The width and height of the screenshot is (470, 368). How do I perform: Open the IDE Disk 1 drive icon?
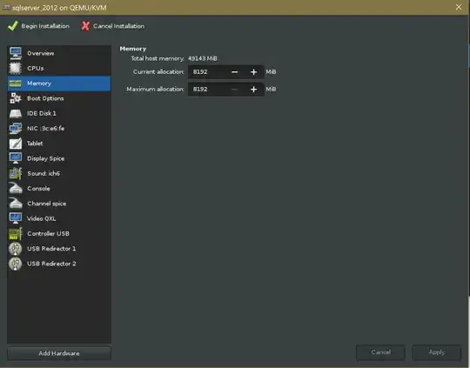point(16,113)
